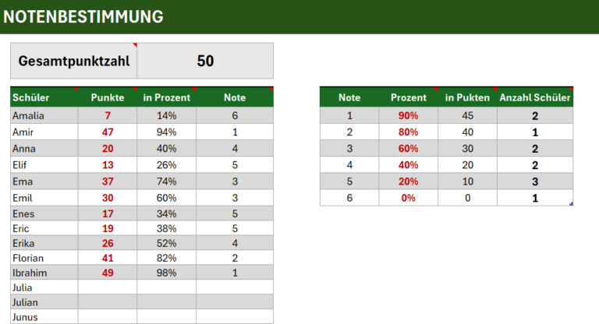Screen dimensions: 599x324
Task: Click the name cell for Junus
Action: (x=44, y=317)
